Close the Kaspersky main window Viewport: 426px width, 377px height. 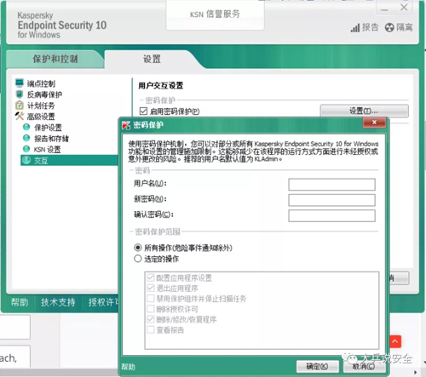[404, 8]
